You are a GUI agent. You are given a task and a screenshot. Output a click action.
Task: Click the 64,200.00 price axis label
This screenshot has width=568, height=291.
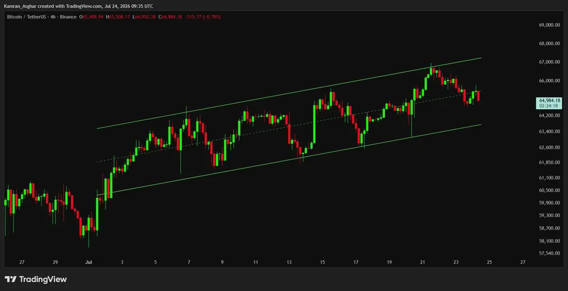(550, 115)
